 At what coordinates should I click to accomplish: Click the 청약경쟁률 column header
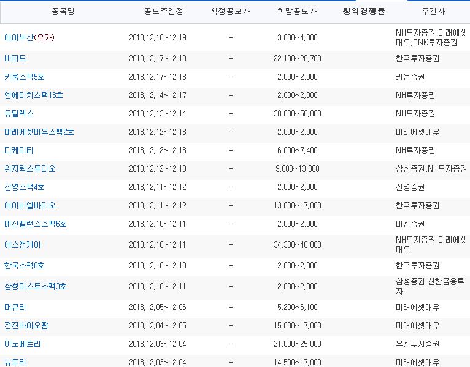coord(364,12)
